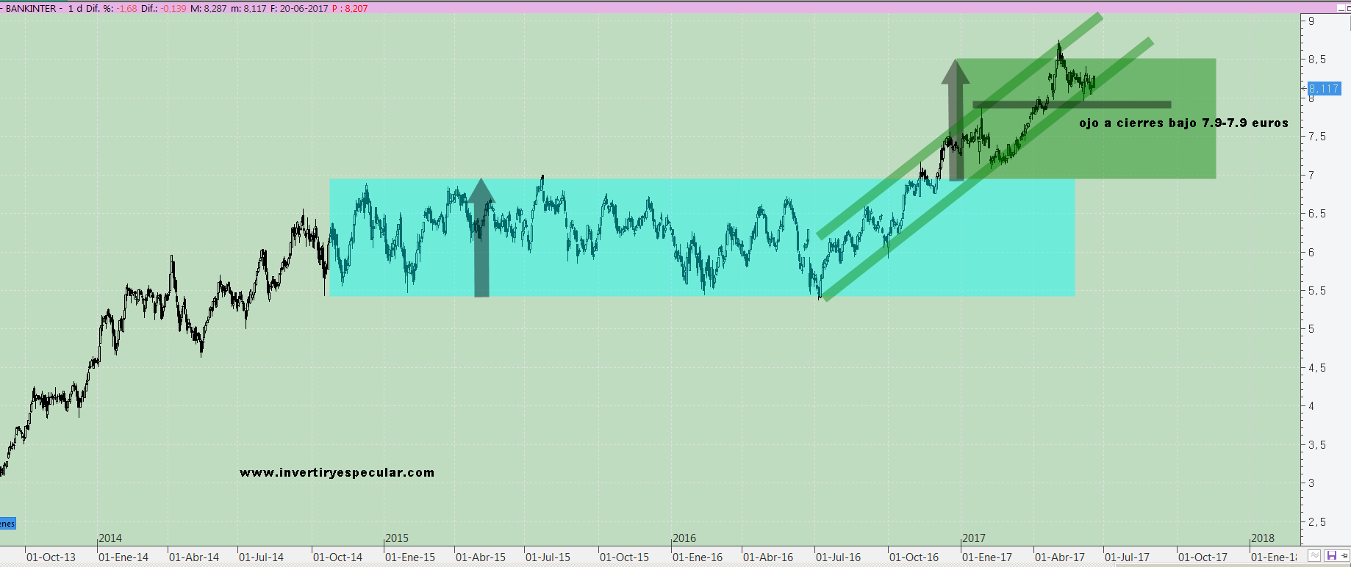Click the 'P : 8,207' price value
Screen dimensions: 1351x567
tap(350, 9)
